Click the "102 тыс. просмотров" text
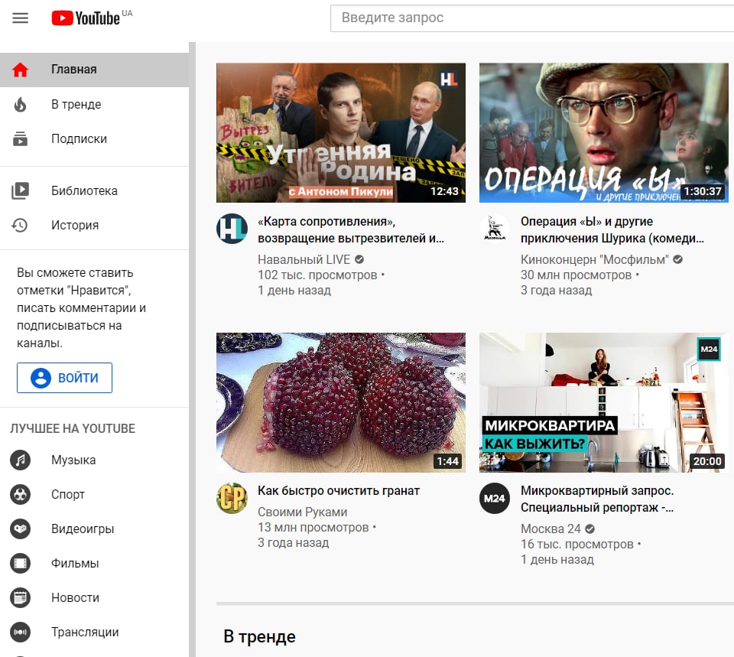The image size is (734, 657). 317,275
